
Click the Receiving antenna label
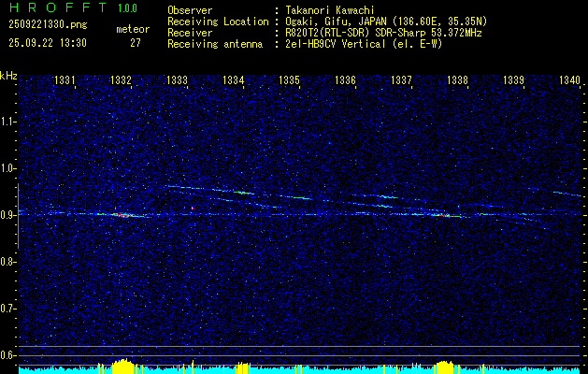pos(215,44)
